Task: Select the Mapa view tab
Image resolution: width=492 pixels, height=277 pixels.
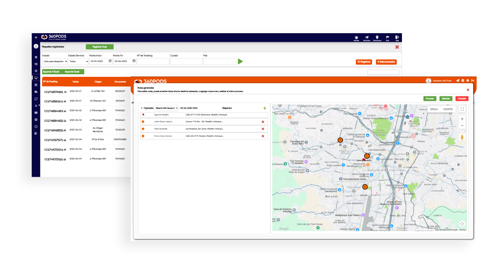Action: pyautogui.click(x=434, y=109)
